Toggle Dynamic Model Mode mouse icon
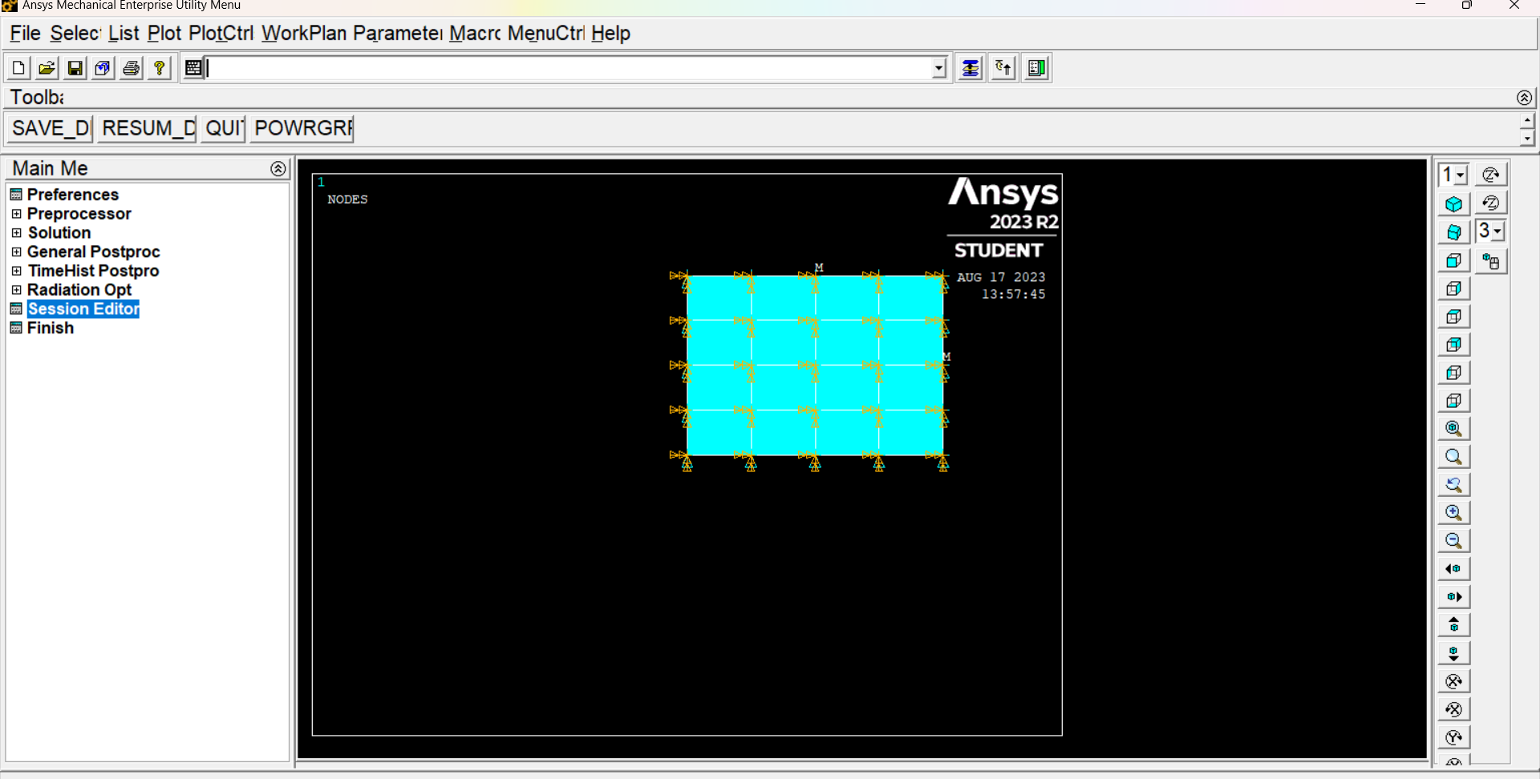1540x779 pixels. coord(1490,261)
